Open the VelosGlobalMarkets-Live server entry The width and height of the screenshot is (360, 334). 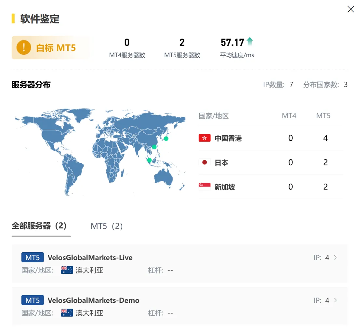click(x=180, y=263)
